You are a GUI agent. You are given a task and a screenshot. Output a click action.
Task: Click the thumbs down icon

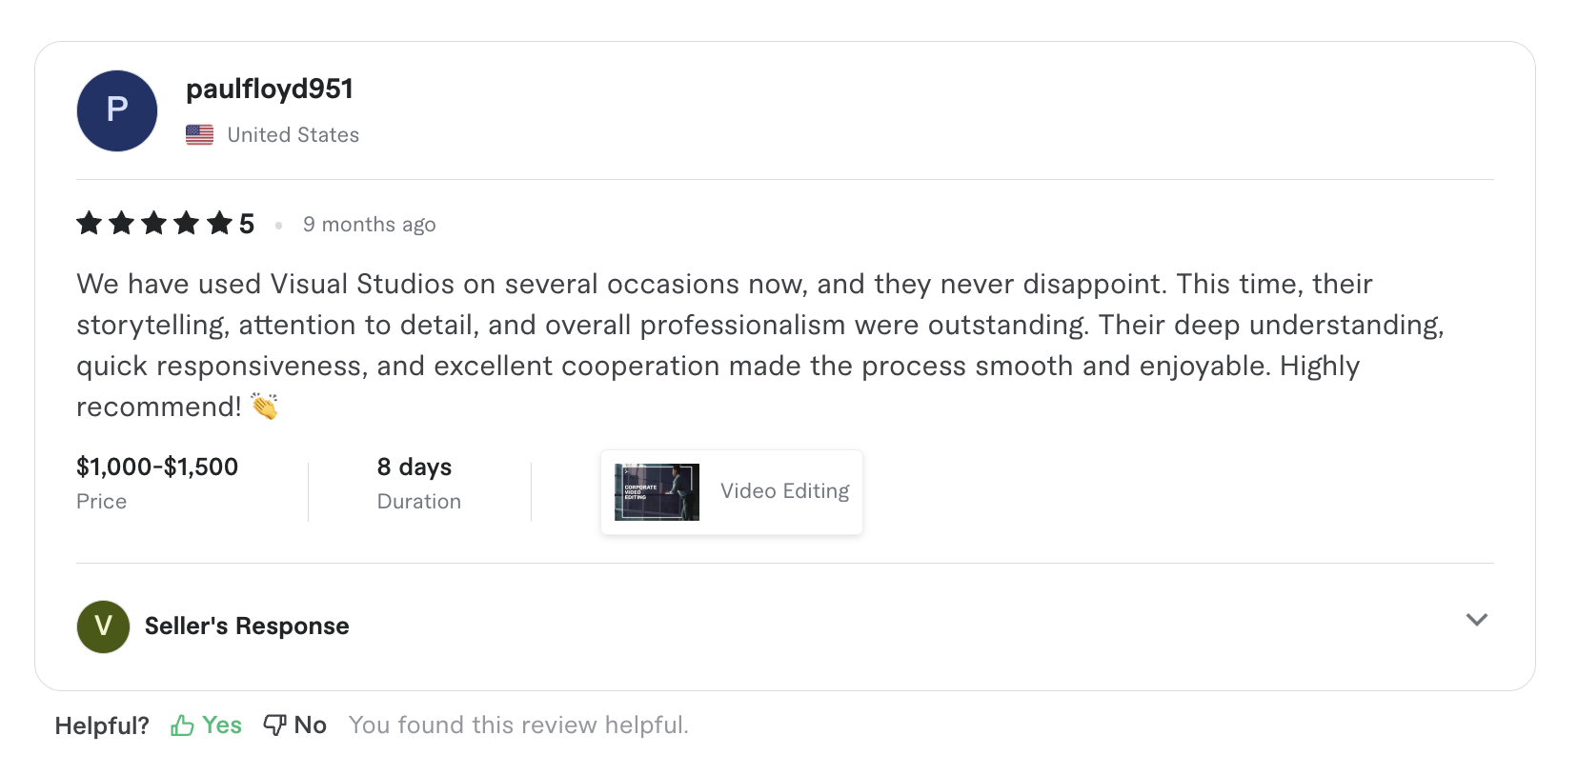[x=274, y=725]
